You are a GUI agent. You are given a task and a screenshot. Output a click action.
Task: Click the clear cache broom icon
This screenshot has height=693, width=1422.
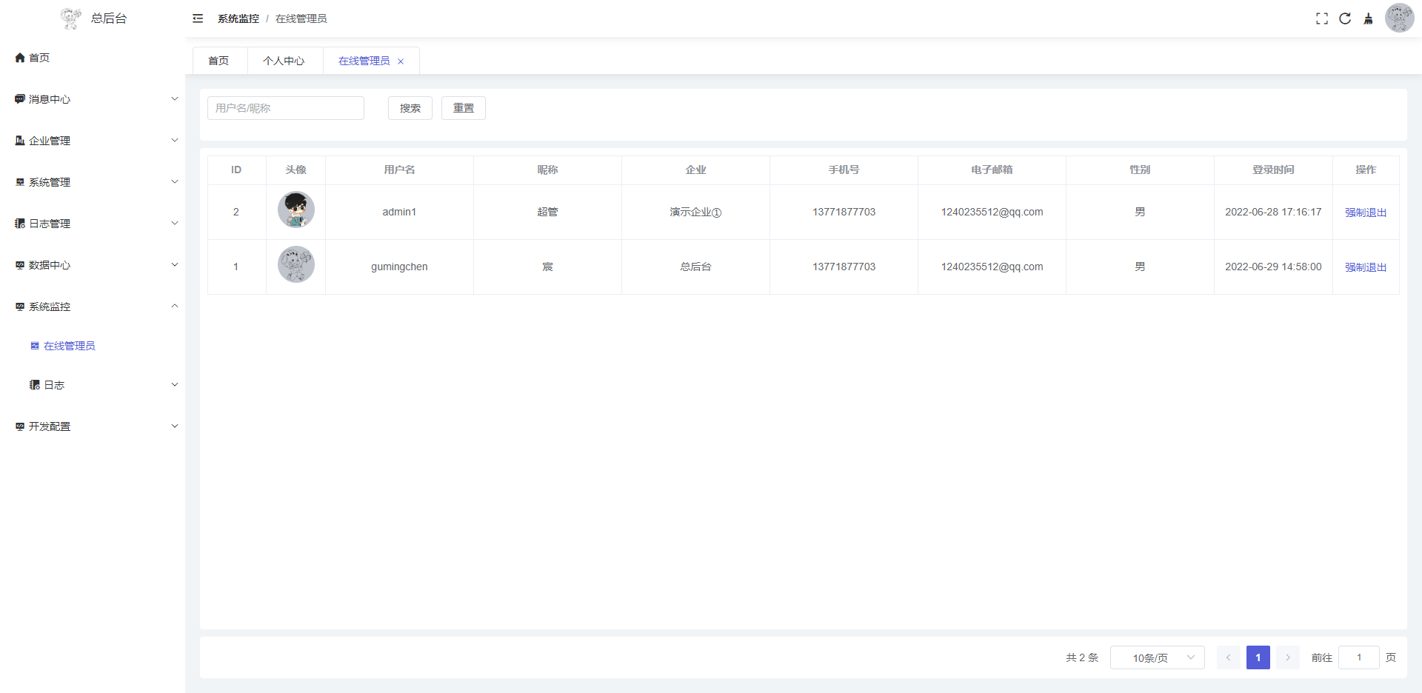click(1369, 19)
